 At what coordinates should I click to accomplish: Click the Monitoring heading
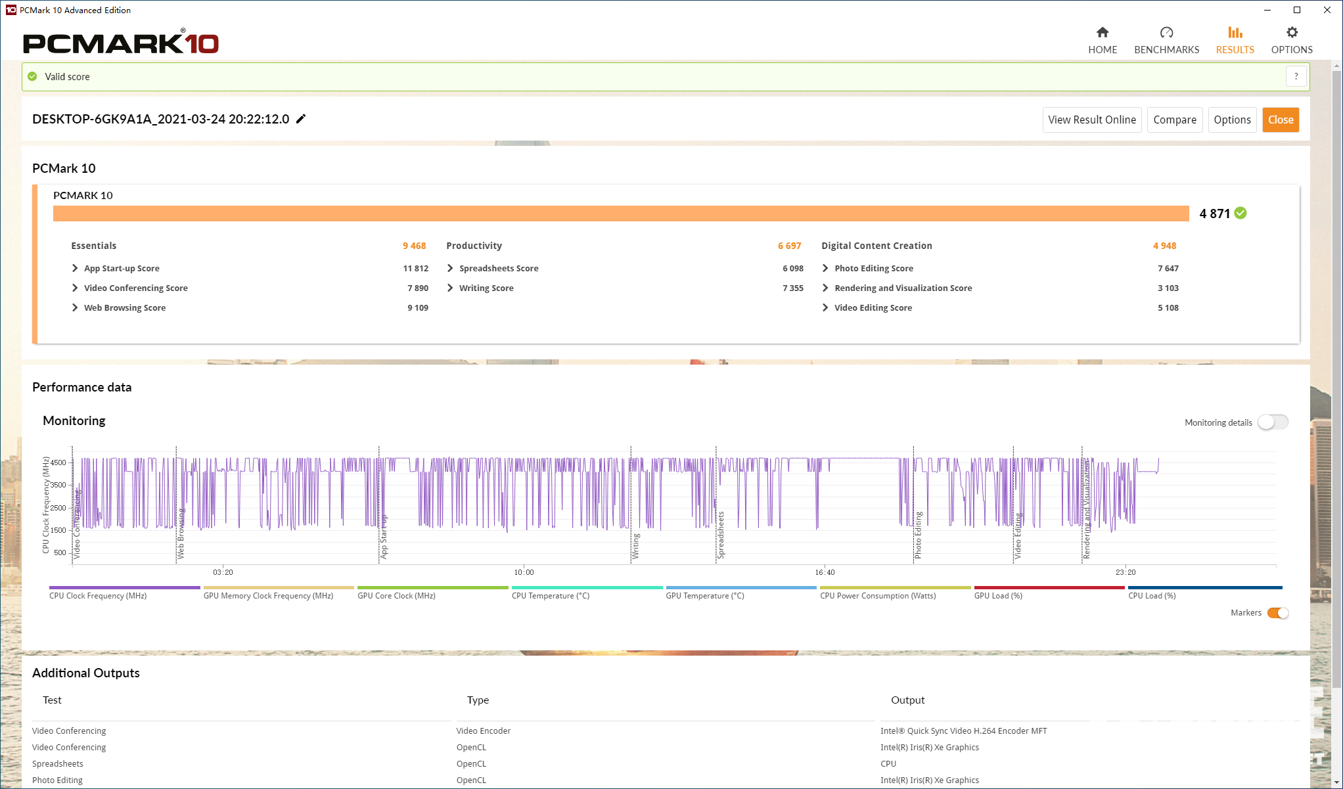pyautogui.click(x=74, y=420)
